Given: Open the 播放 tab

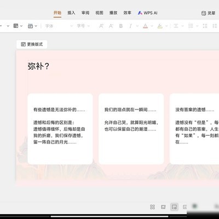Looking at the screenshot, I should [113, 13].
